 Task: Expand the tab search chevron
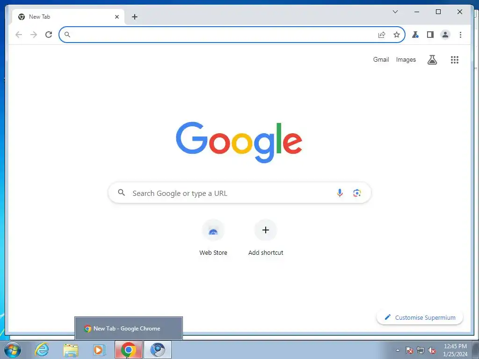click(395, 12)
